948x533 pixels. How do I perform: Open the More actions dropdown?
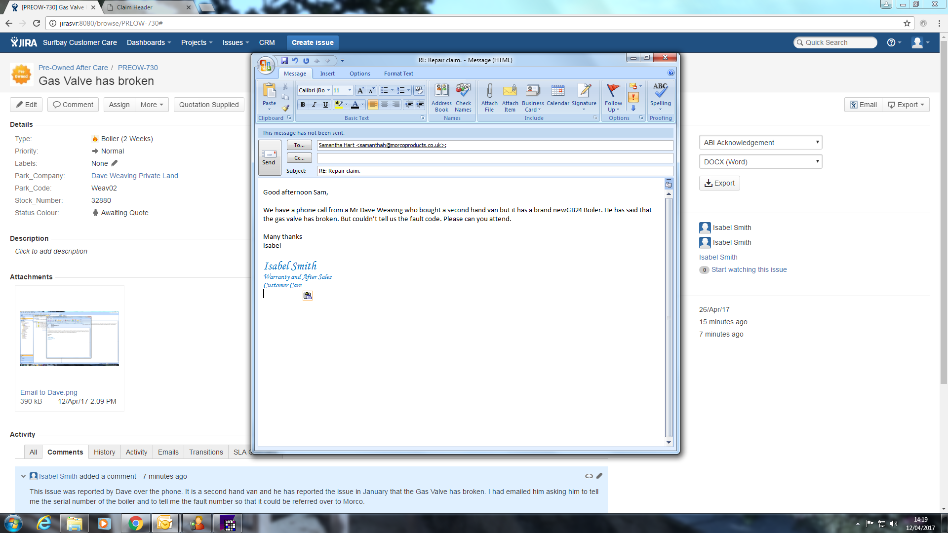(152, 105)
